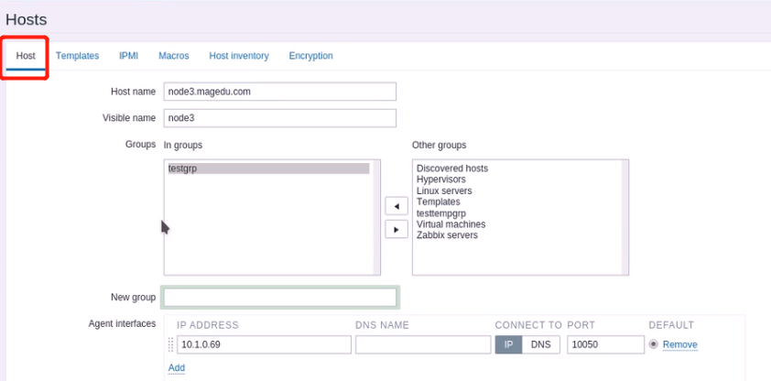This screenshot has width=771, height=381.
Task: Select the Default interface radio button
Action: [x=654, y=344]
